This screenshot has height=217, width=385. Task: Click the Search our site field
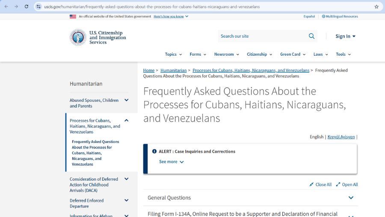coord(261,36)
